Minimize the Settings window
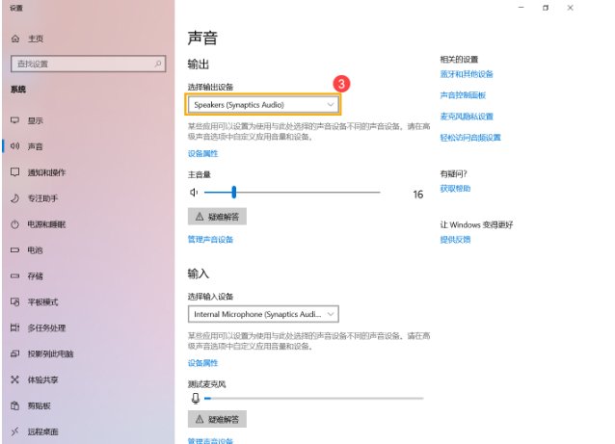The image size is (615, 444). pos(521,8)
